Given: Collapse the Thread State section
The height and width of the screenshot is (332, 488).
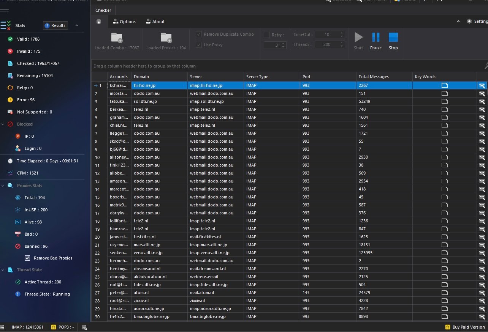Looking at the screenshot, I should click(3, 270).
